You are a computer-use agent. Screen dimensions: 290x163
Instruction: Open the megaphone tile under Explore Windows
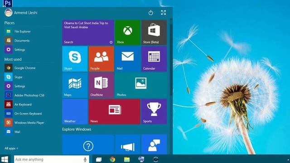[128, 144]
